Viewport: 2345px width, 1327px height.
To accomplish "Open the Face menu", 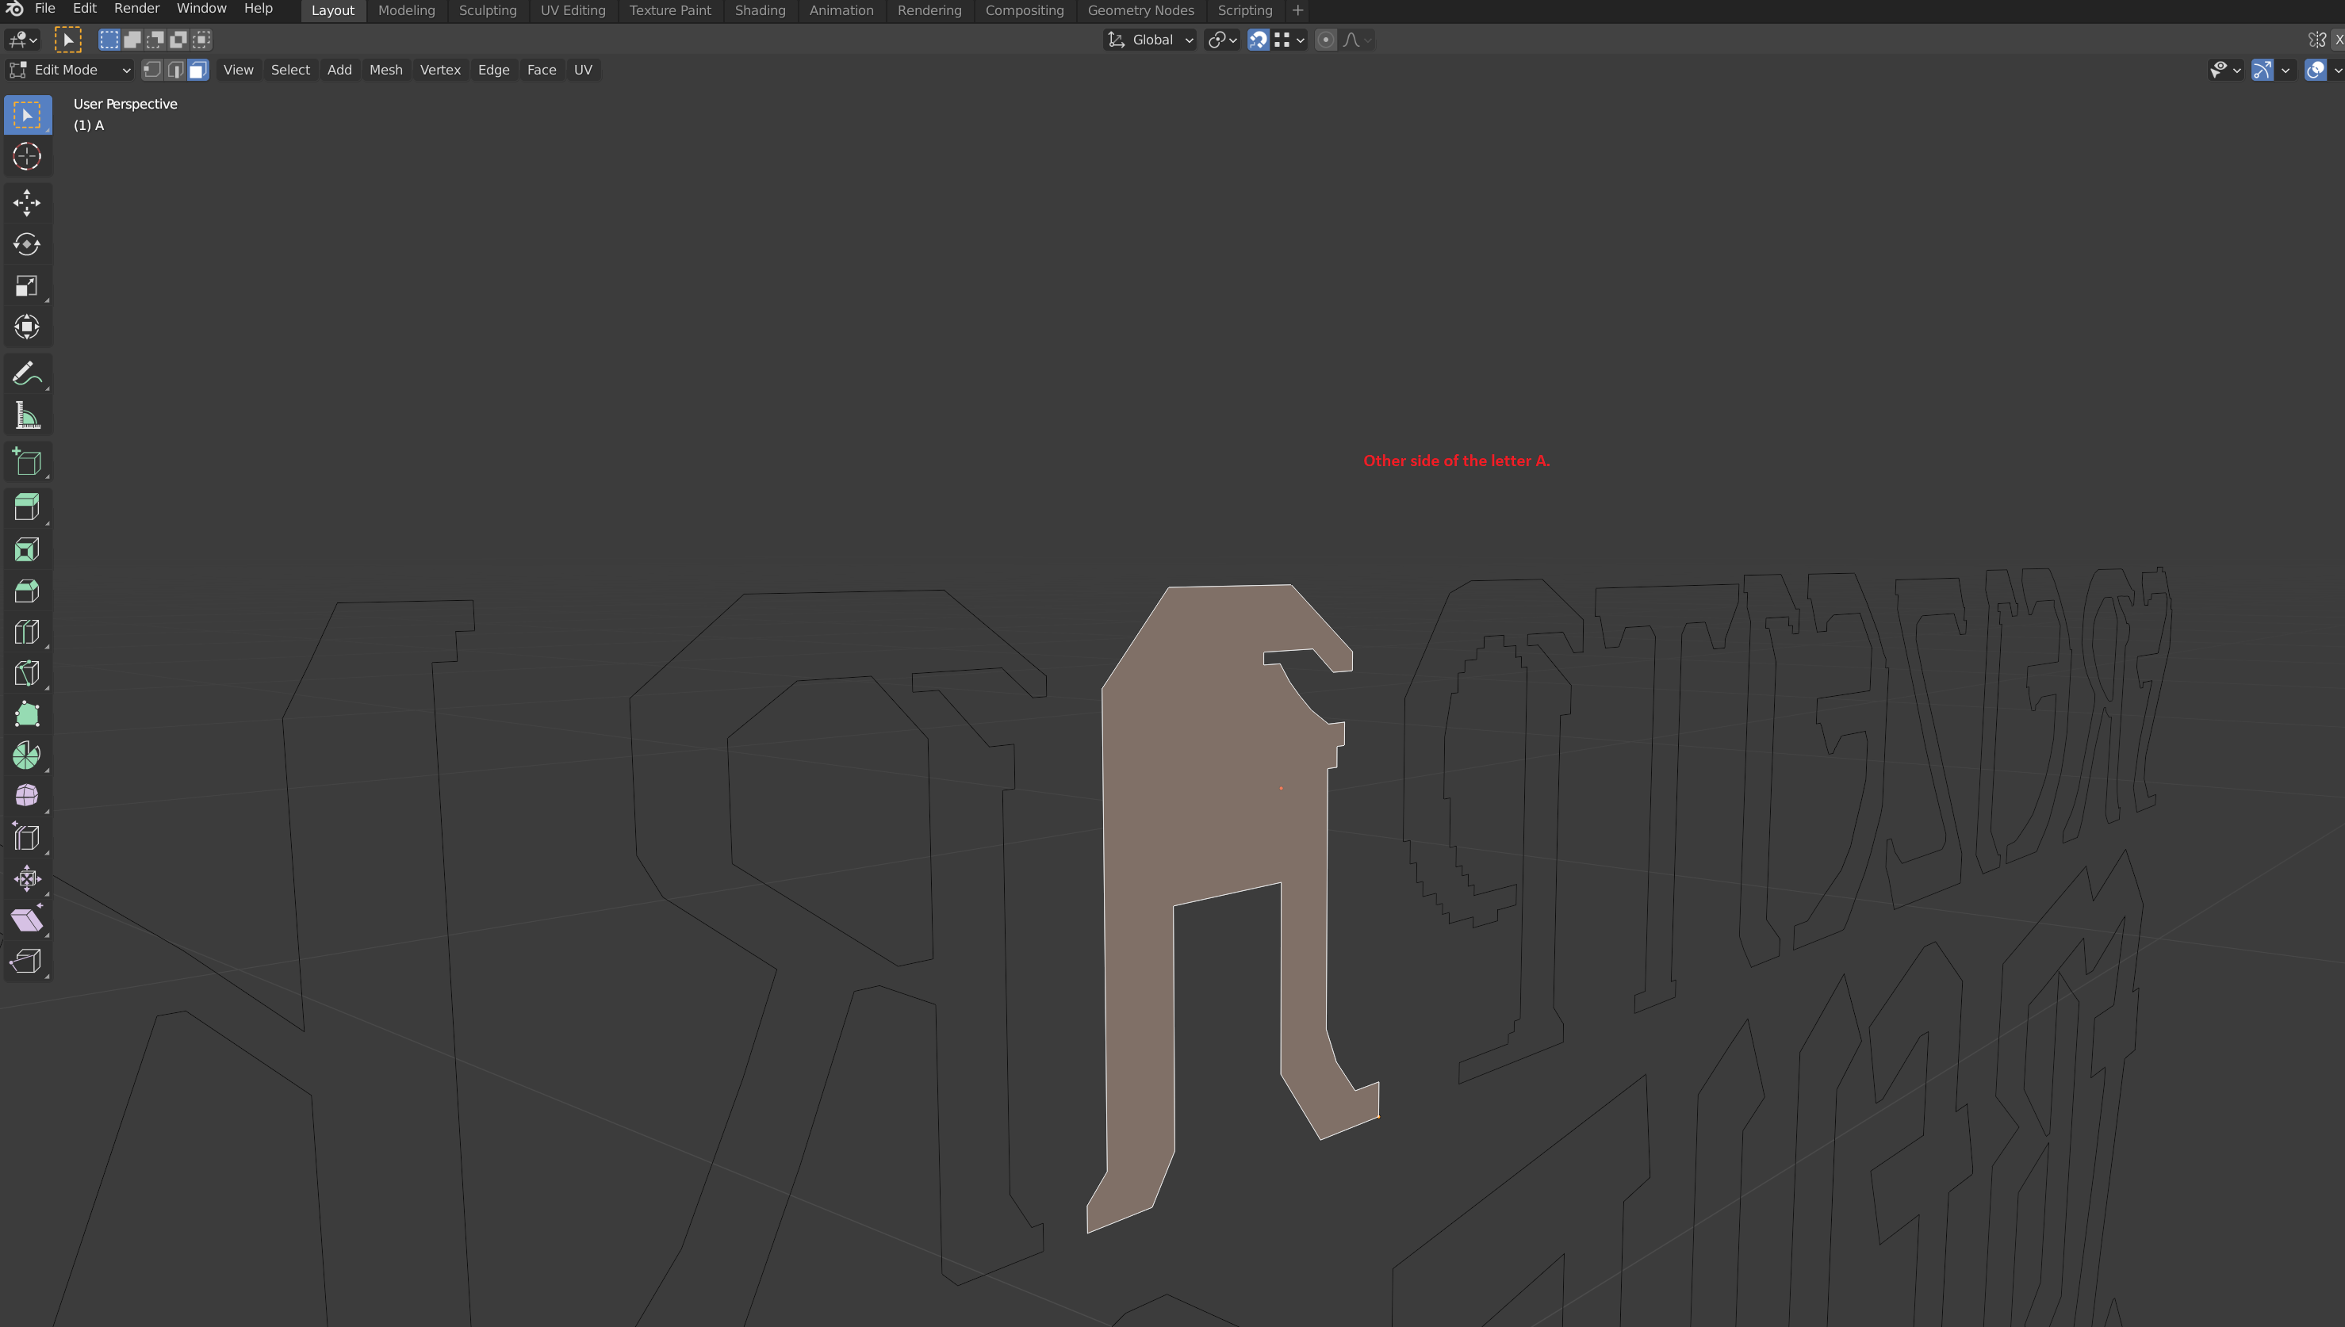I will pyautogui.click(x=542, y=69).
